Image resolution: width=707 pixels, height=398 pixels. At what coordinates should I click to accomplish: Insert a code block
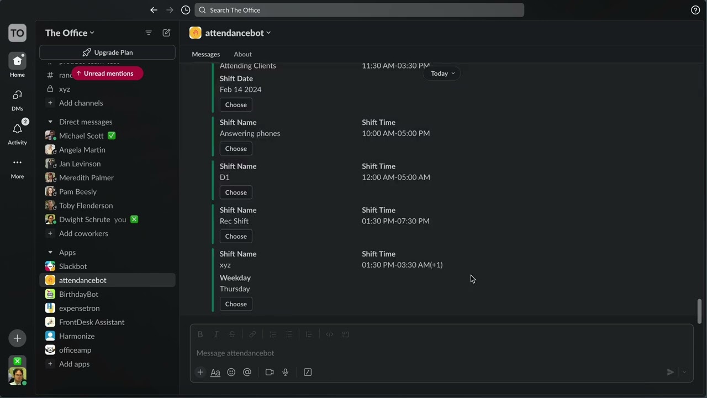[346, 334]
